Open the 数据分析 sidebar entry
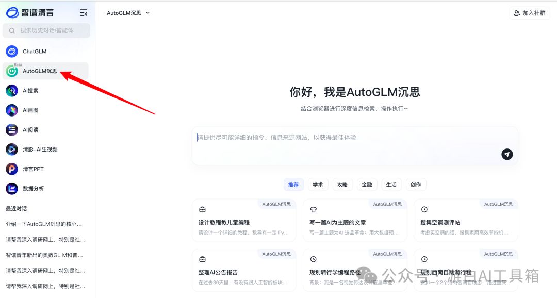 coord(45,188)
